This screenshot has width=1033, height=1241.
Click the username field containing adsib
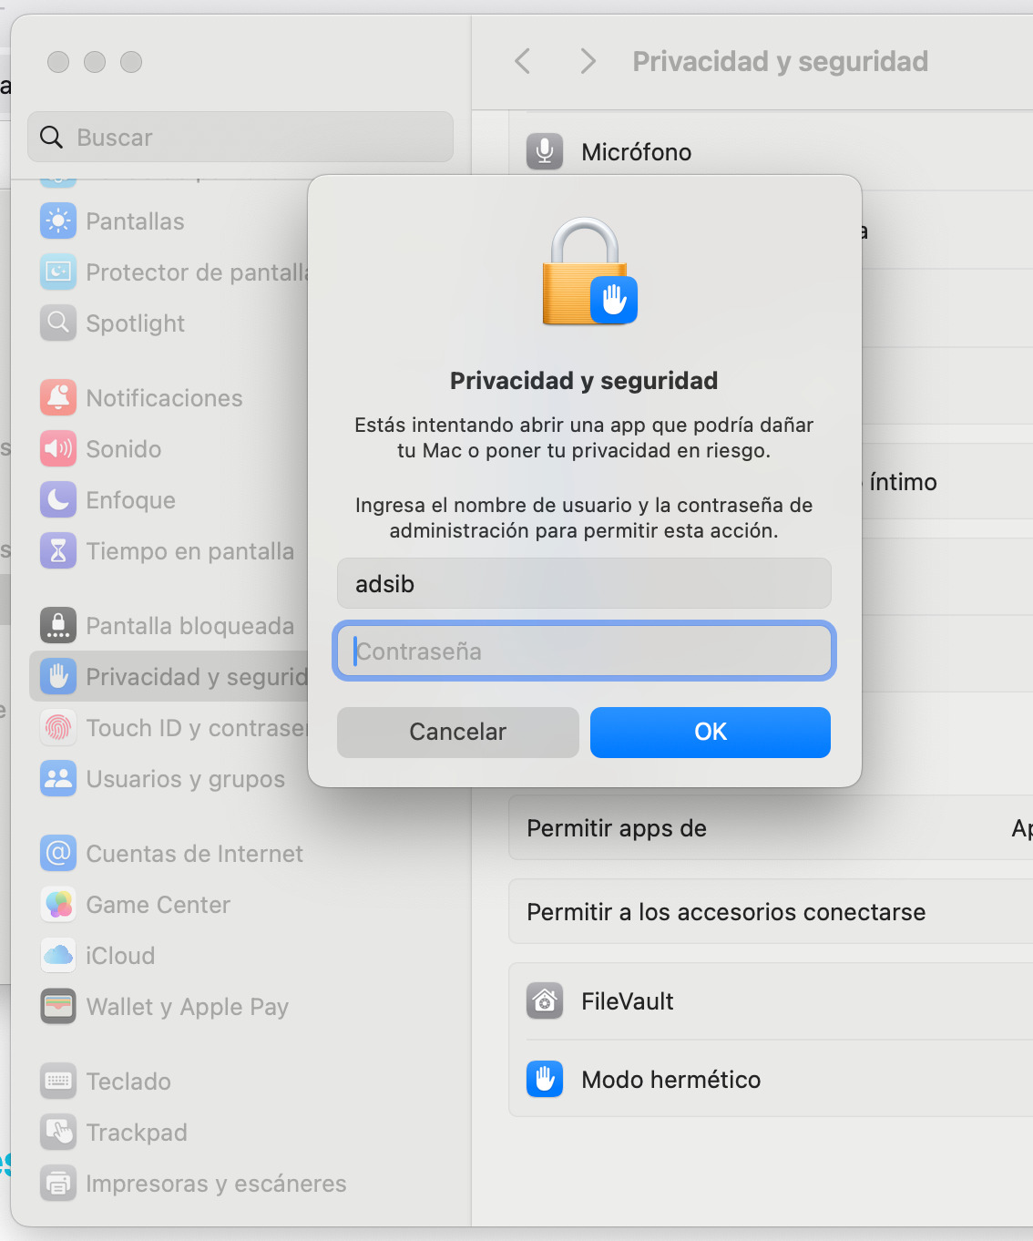(584, 584)
